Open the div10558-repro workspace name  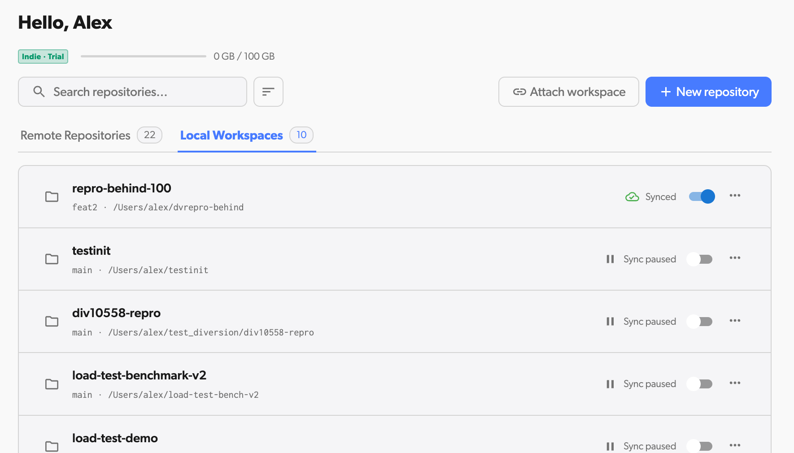[116, 313]
